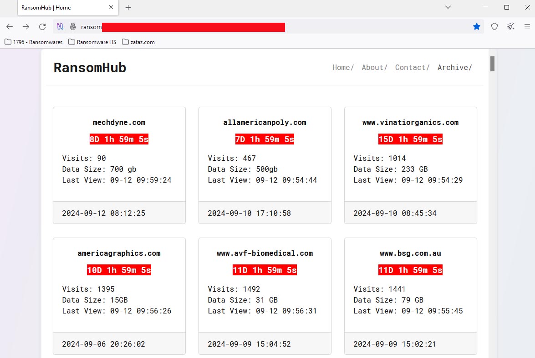This screenshot has height=358, width=535.
Task: Click the 15D 1h 59m 5s countdown
Action: [410, 139]
